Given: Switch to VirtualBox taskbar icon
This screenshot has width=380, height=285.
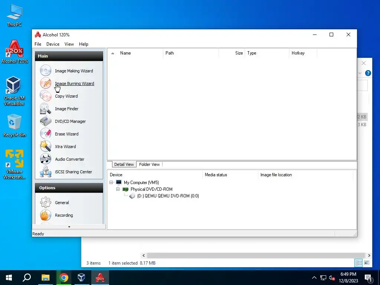Looking at the screenshot, I should coord(81,278).
